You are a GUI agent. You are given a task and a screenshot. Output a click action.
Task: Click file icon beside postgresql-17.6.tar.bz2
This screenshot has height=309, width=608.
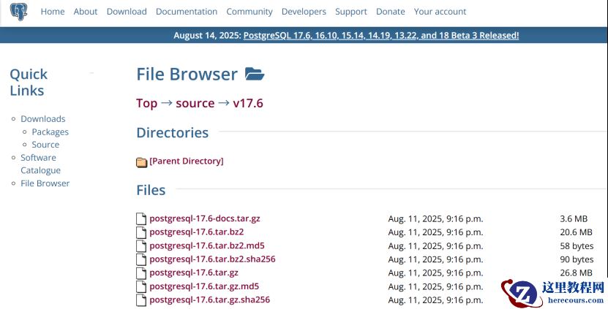pyautogui.click(x=142, y=232)
